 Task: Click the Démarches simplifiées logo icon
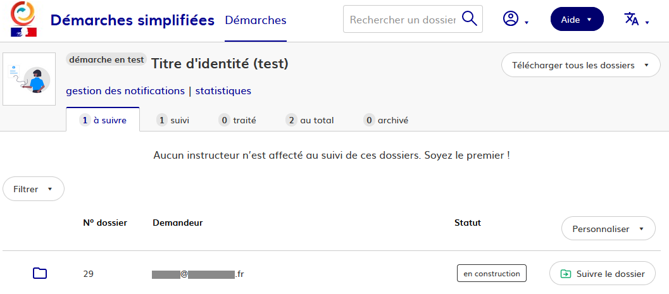(23, 20)
